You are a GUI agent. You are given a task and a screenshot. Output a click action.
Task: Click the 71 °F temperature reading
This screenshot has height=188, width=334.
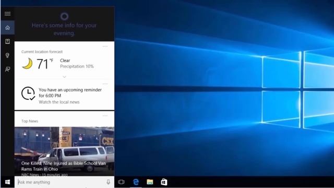(45, 64)
